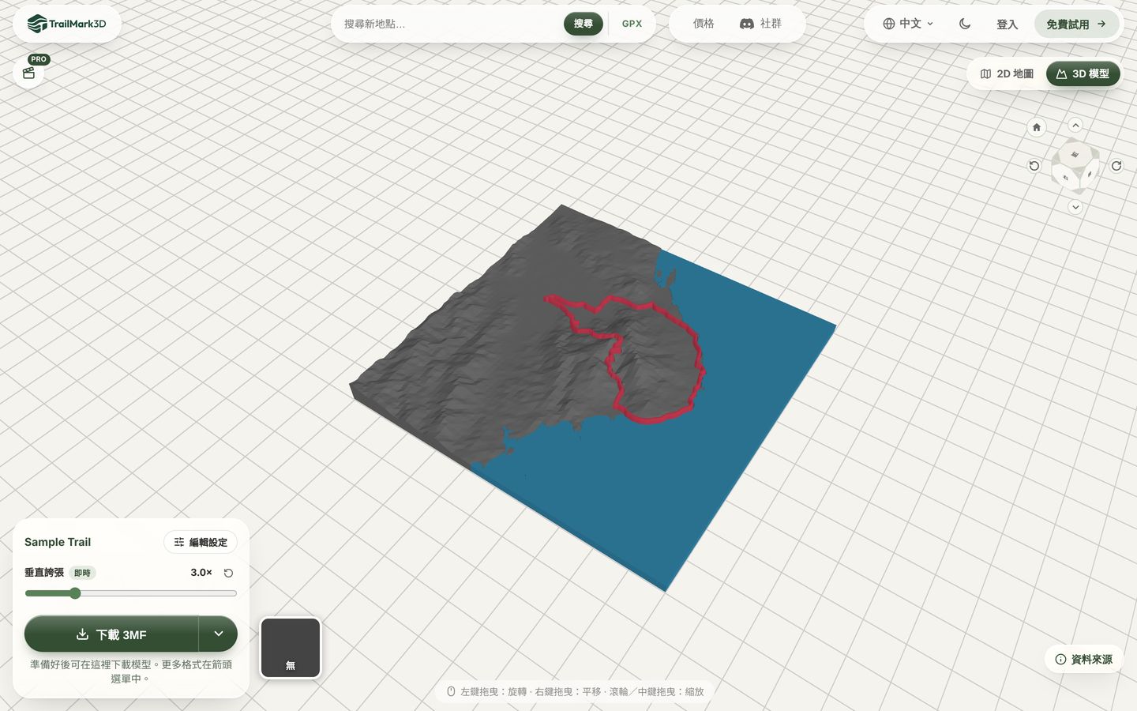Reset view with the home icon
This screenshot has height=711, width=1137.
click(x=1037, y=127)
